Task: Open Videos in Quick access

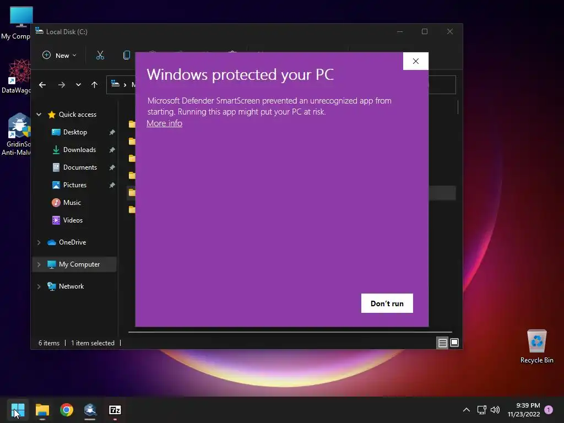Action: point(73,220)
